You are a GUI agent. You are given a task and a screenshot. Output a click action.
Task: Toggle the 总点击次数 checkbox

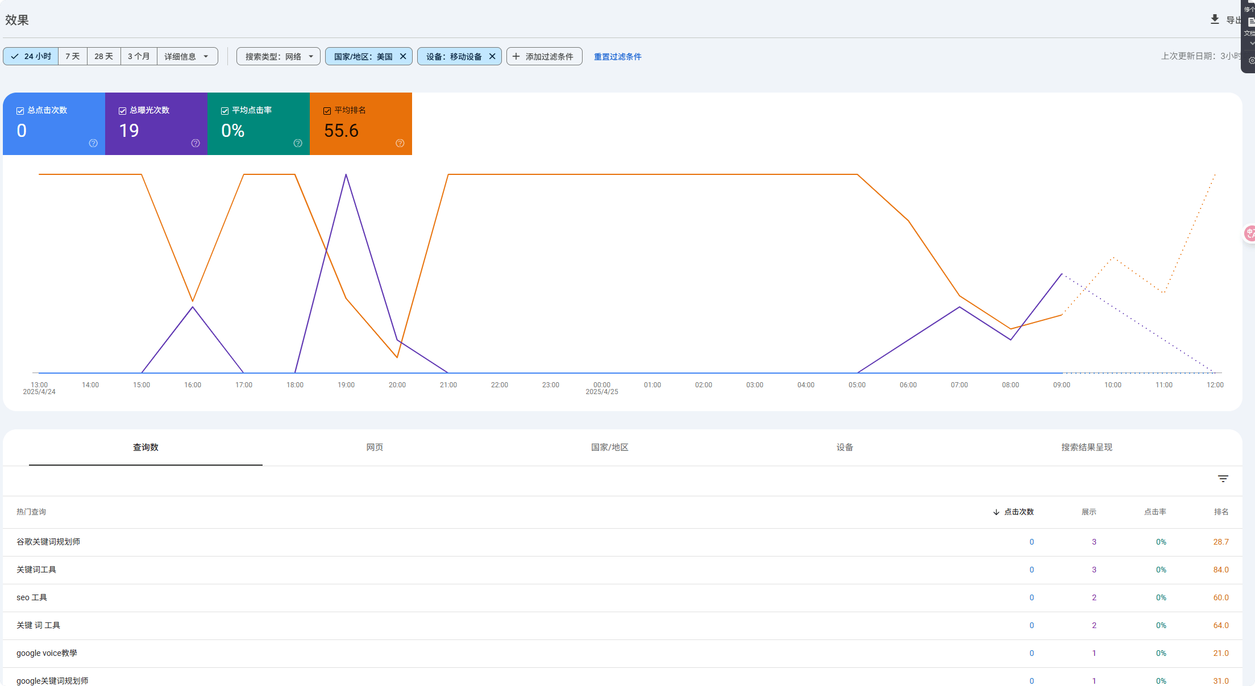(20, 111)
